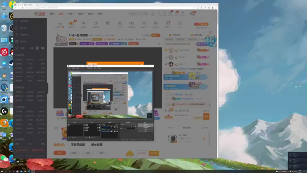307x173 pixels.
Task: Switch to the 鱼吧讨论 tab
Action: tap(59, 145)
